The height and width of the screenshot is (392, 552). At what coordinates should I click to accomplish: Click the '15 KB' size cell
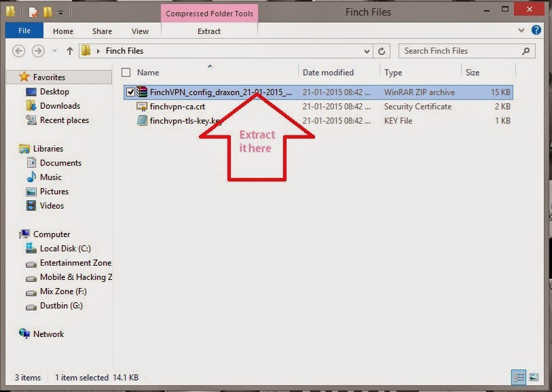tap(500, 92)
